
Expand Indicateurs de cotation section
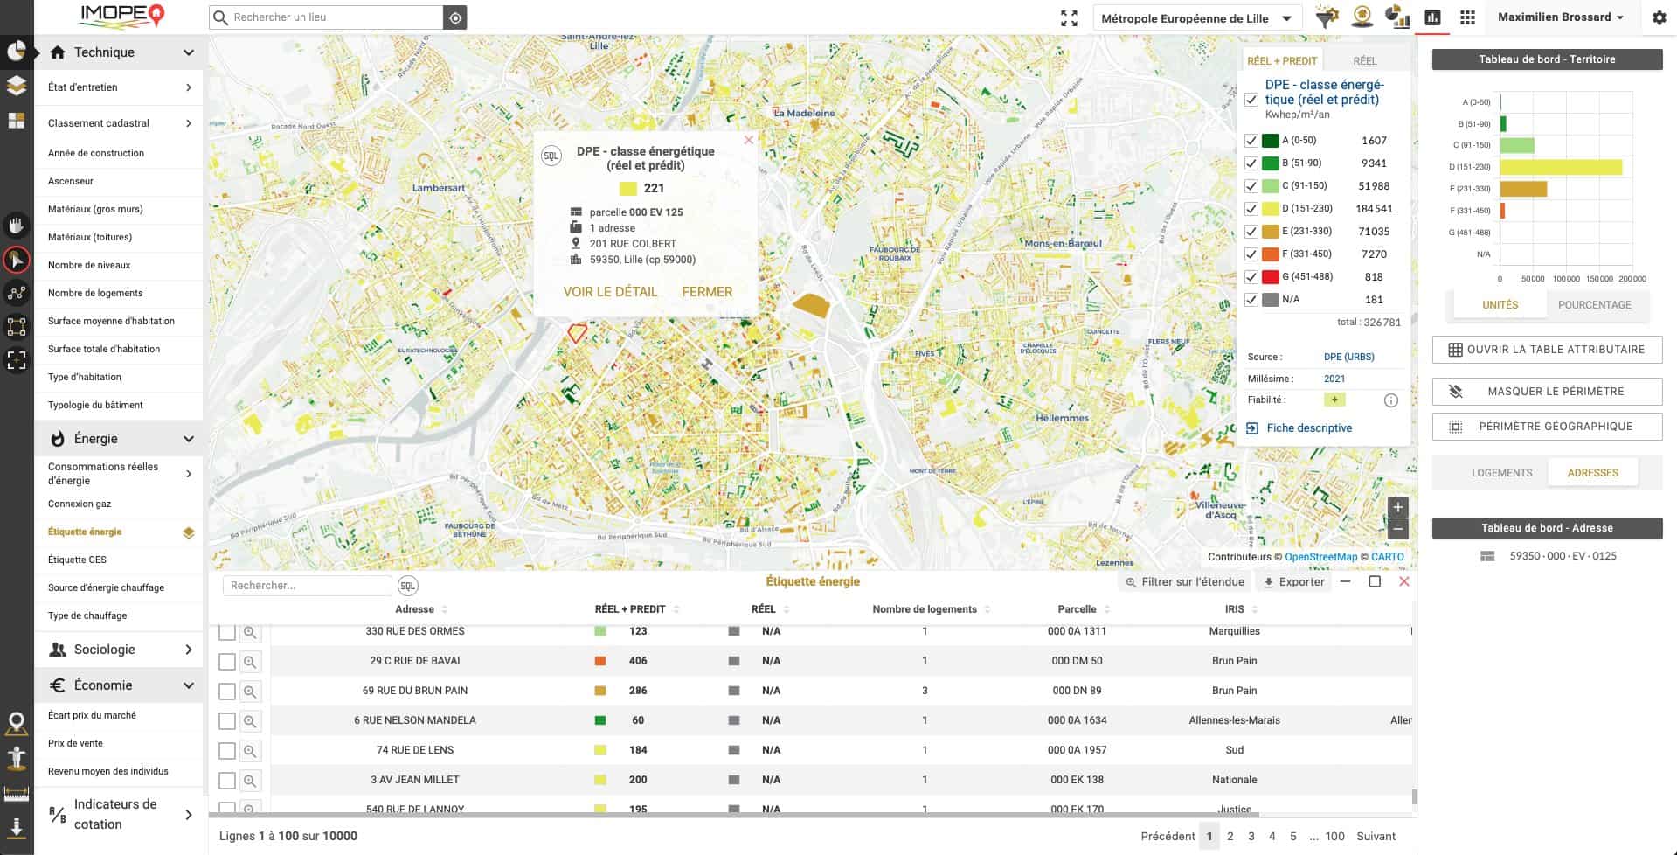[x=119, y=814]
